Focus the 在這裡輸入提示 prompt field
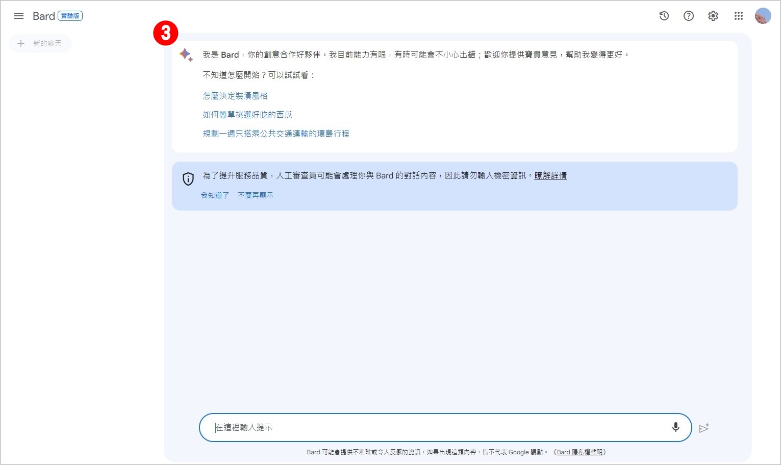This screenshot has width=781, height=465. (x=445, y=427)
